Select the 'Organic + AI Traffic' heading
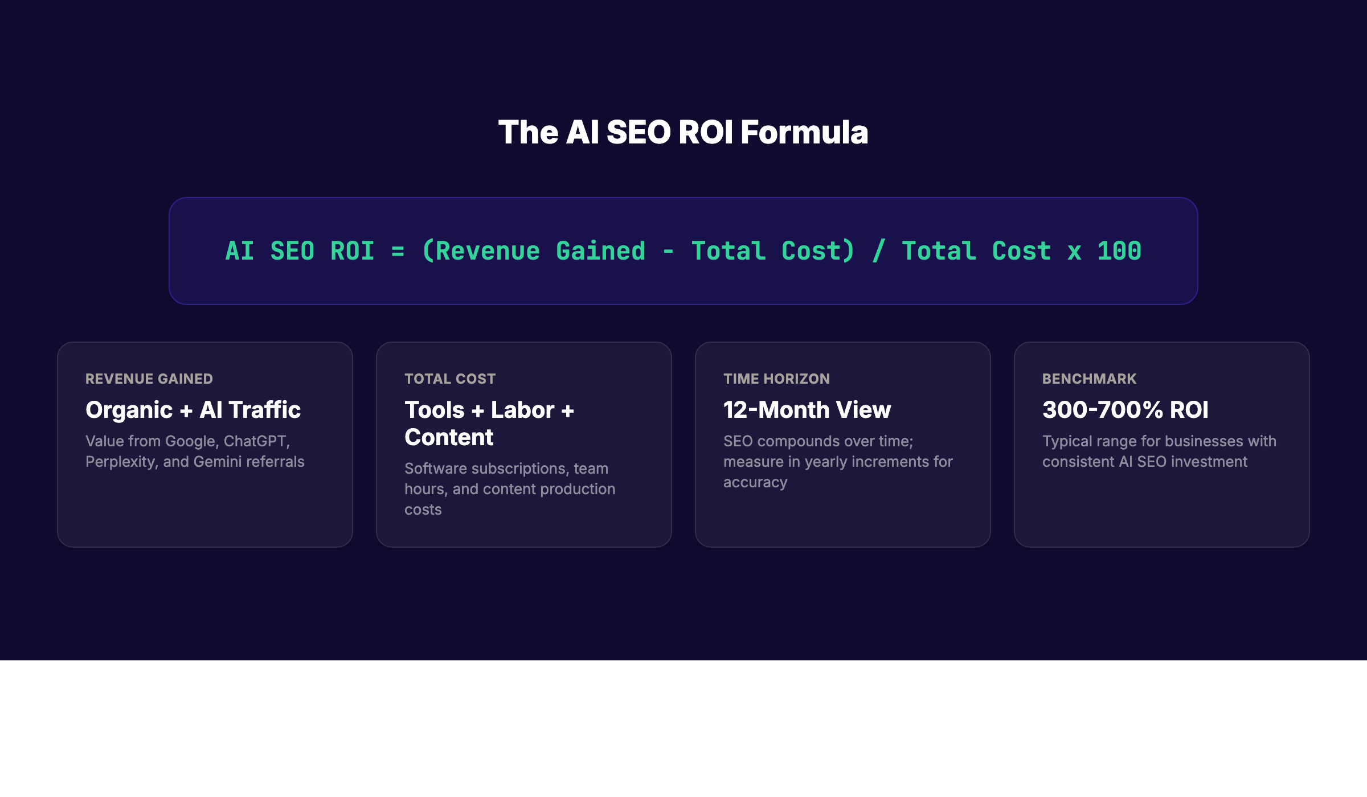1367x797 pixels. tap(193, 410)
